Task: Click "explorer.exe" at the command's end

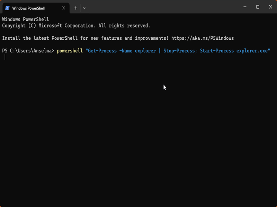Action: [x=252, y=51]
